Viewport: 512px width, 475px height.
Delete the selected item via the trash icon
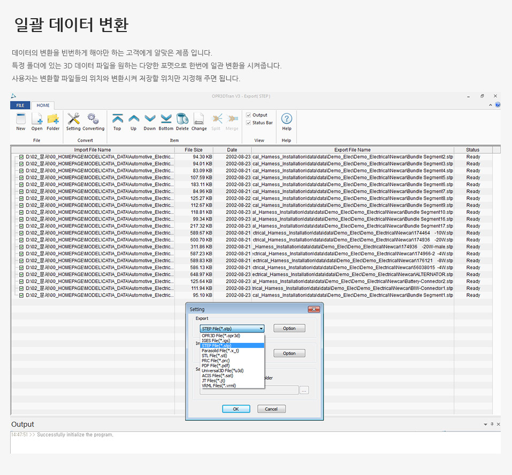182,119
